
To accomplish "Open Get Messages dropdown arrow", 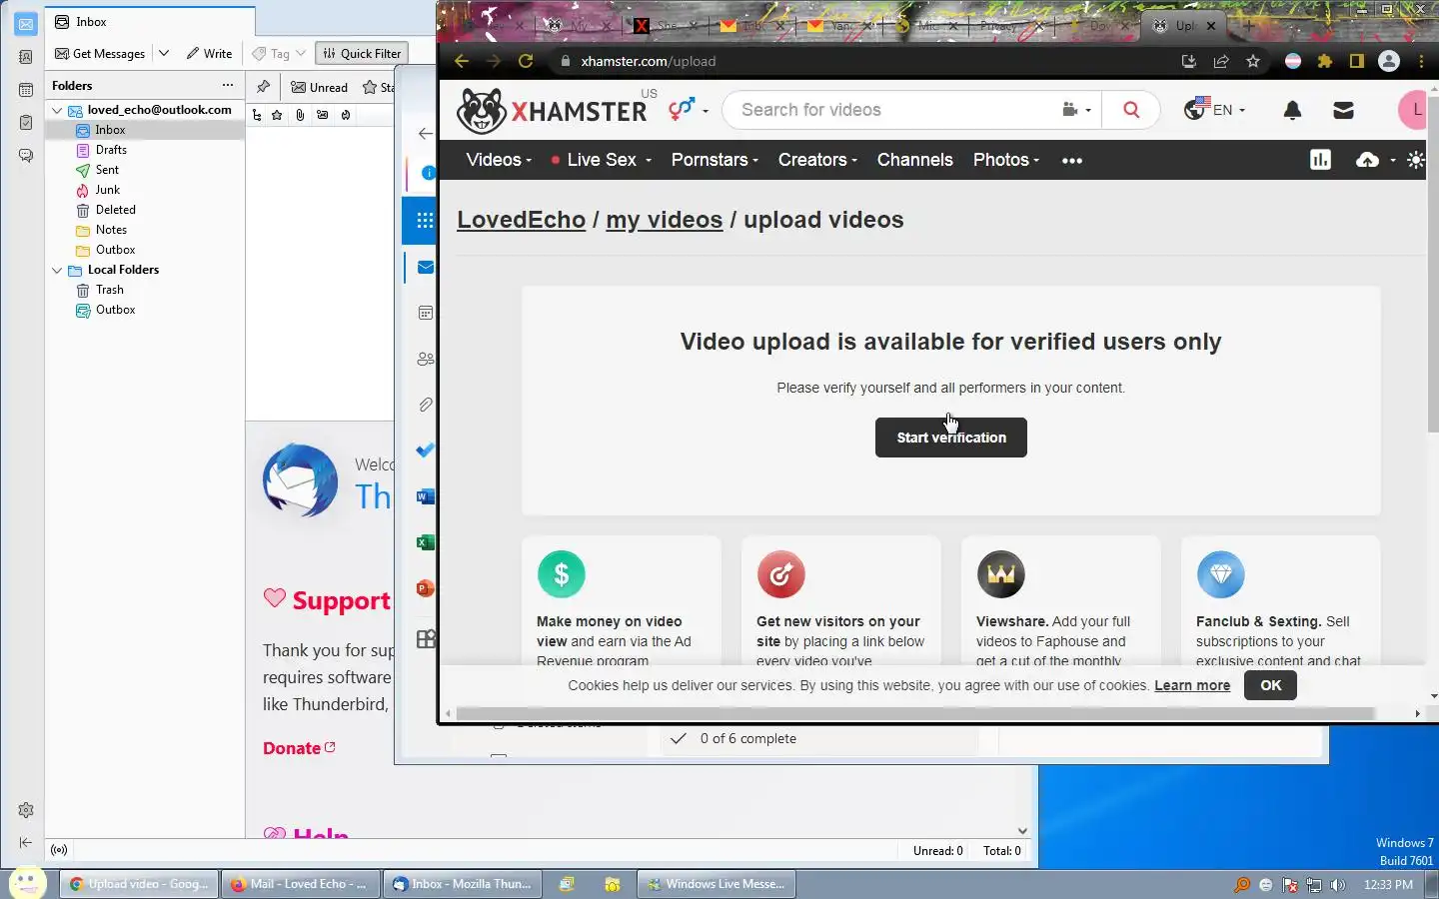I will coord(164,54).
